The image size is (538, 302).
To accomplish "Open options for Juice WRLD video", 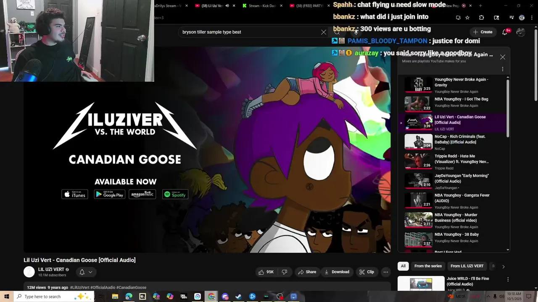I will pos(508,279).
